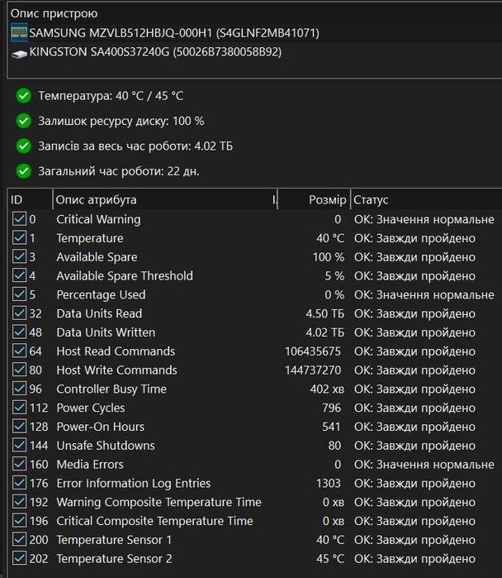The image size is (502, 578).
Task: Click the Power Cycles value 796
Action: pos(331,408)
